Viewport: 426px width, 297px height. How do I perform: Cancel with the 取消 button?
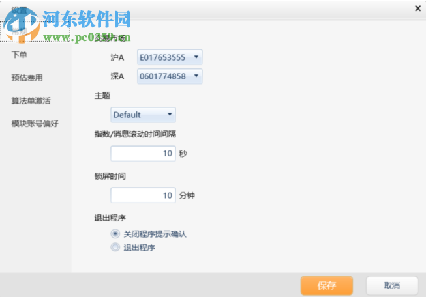tap(392, 285)
